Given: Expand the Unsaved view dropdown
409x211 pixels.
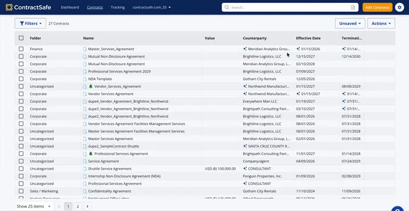Looking at the screenshot, I should tap(350, 23).
